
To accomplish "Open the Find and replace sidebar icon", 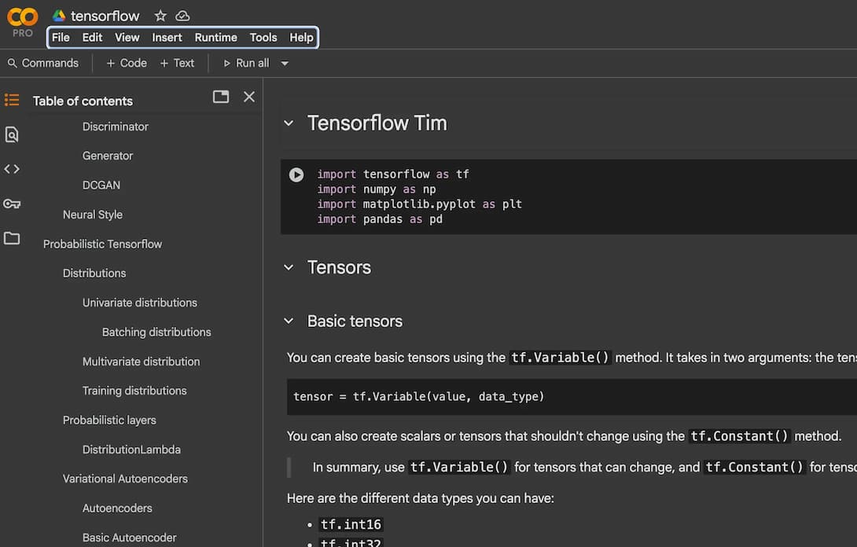I will 12,134.
